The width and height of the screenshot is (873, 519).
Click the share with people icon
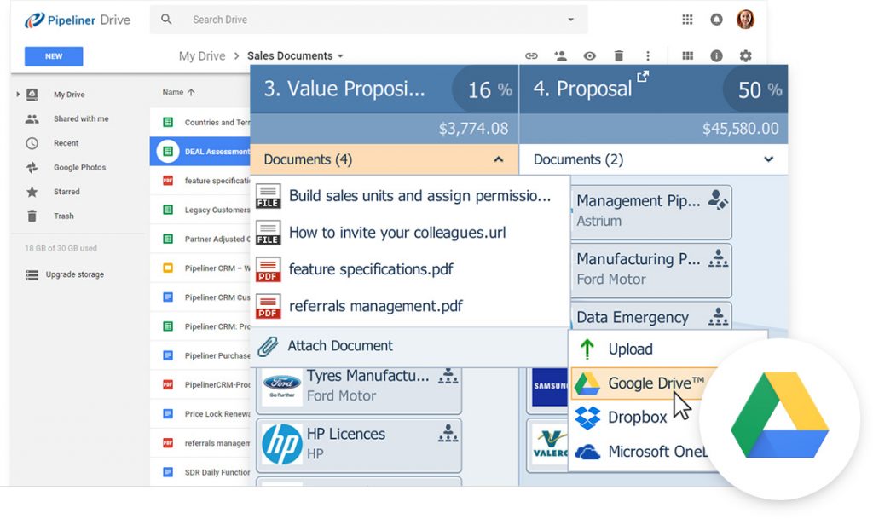560,55
